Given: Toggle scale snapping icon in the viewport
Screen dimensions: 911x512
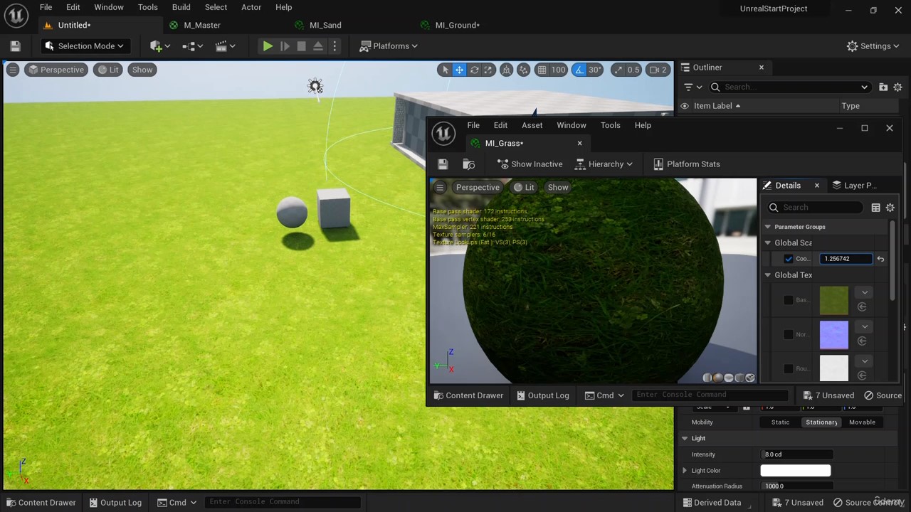Looking at the screenshot, I should (618, 70).
